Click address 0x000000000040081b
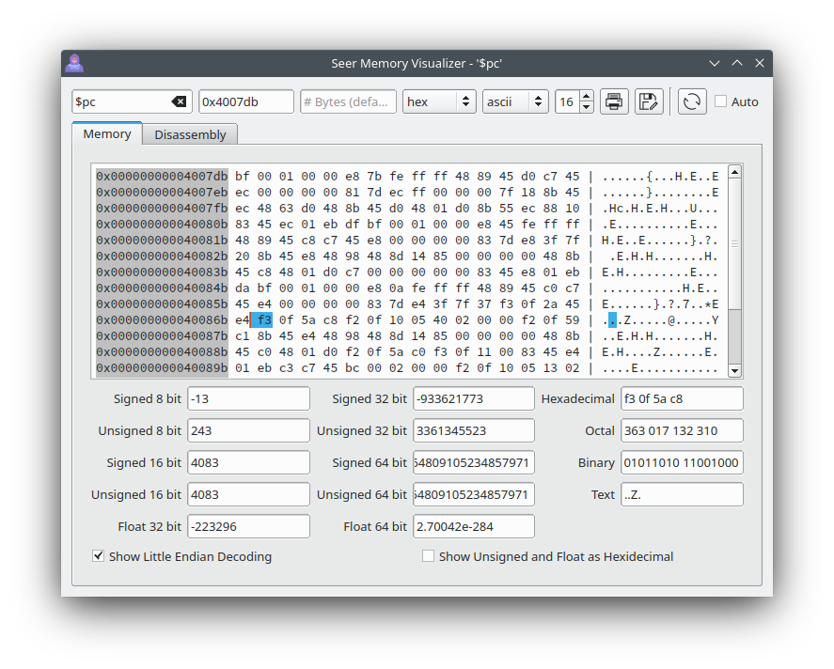This screenshot has width=834, height=669. [162, 240]
